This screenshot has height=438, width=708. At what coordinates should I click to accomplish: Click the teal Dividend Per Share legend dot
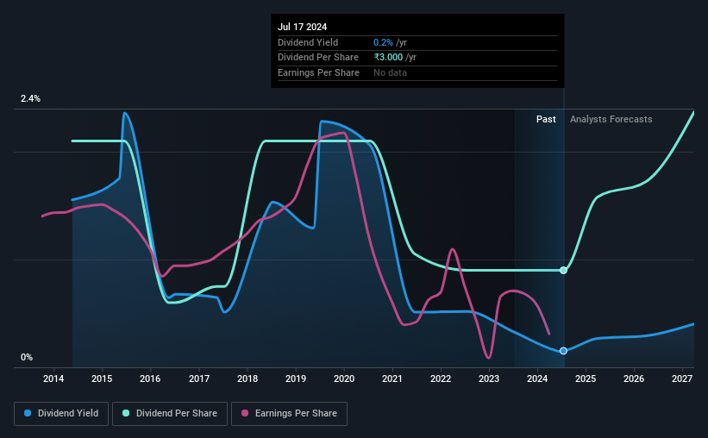coord(126,413)
